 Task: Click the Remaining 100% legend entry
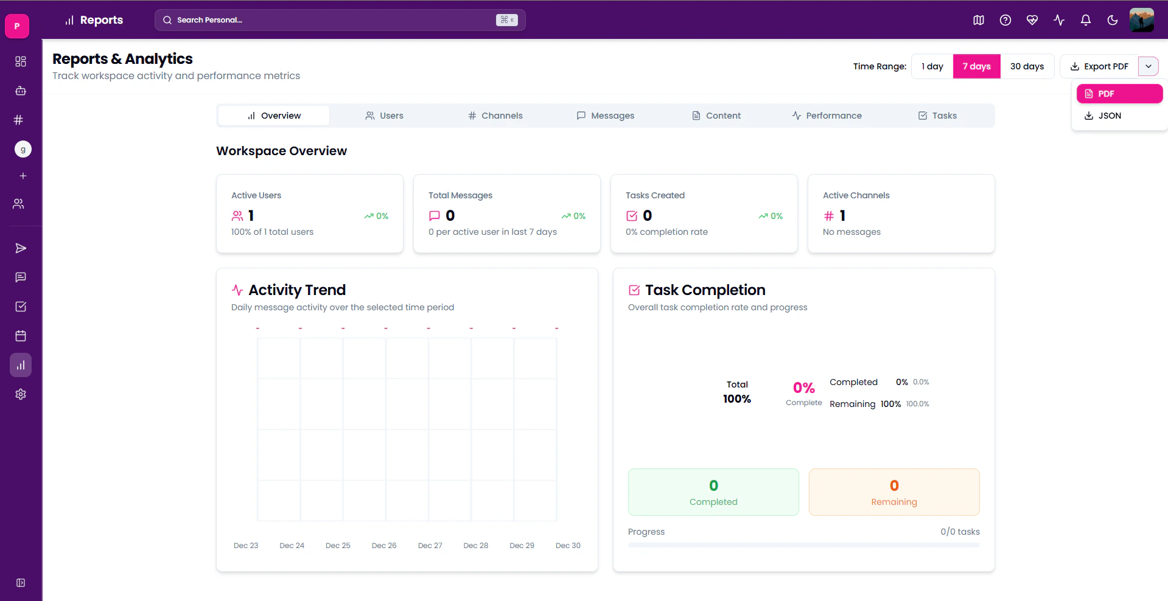coord(879,404)
